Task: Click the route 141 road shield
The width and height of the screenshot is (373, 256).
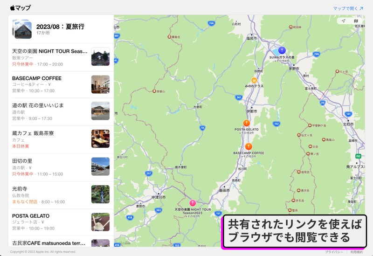Action: 348,114
